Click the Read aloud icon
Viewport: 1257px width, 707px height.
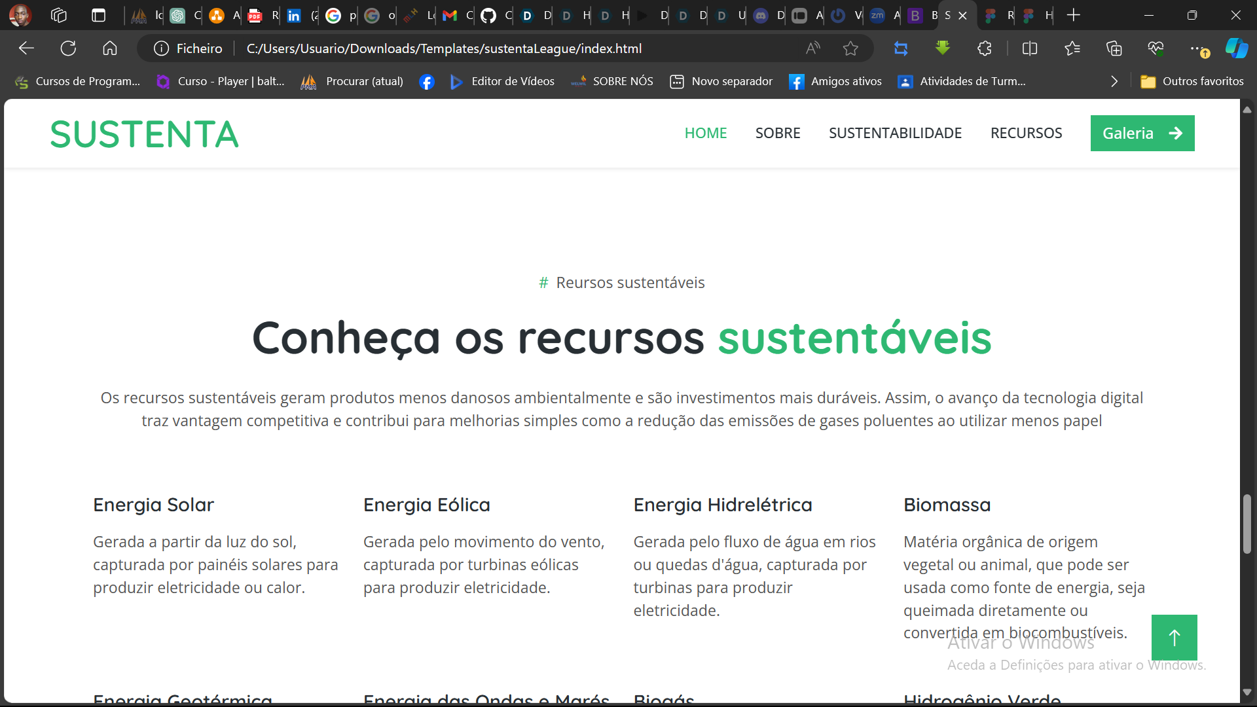pos(812,48)
